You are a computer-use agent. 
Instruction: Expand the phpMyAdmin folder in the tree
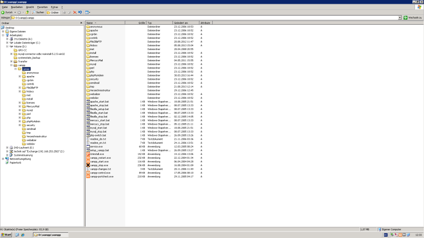point(20,121)
